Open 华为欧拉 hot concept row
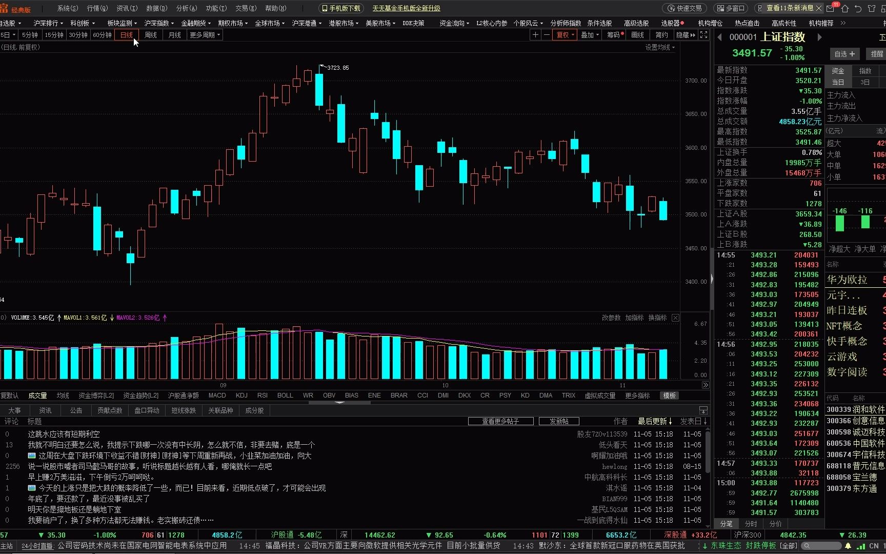This screenshot has width=886, height=554. point(855,280)
